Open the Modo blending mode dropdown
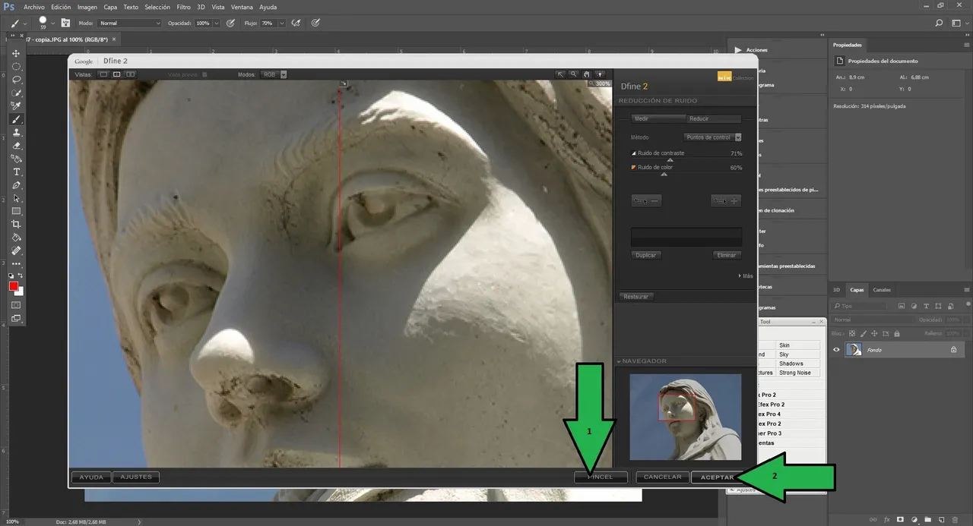The height and width of the screenshot is (526, 973). pyautogui.click(x=129, y=24)
